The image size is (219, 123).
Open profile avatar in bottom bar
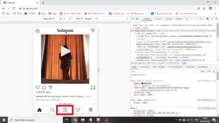point(91,110)
